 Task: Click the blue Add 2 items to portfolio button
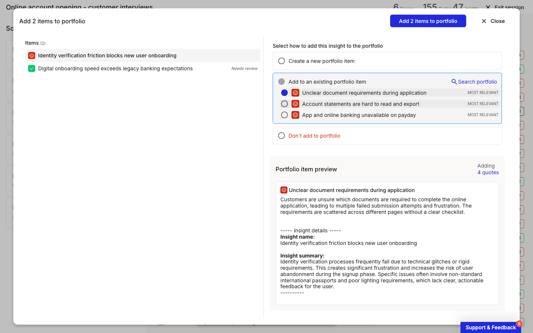click(x=428, y=21)
